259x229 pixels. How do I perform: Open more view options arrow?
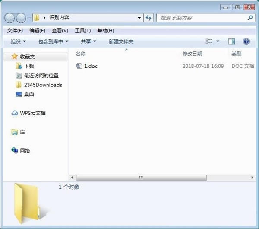(x=218, y=41)
